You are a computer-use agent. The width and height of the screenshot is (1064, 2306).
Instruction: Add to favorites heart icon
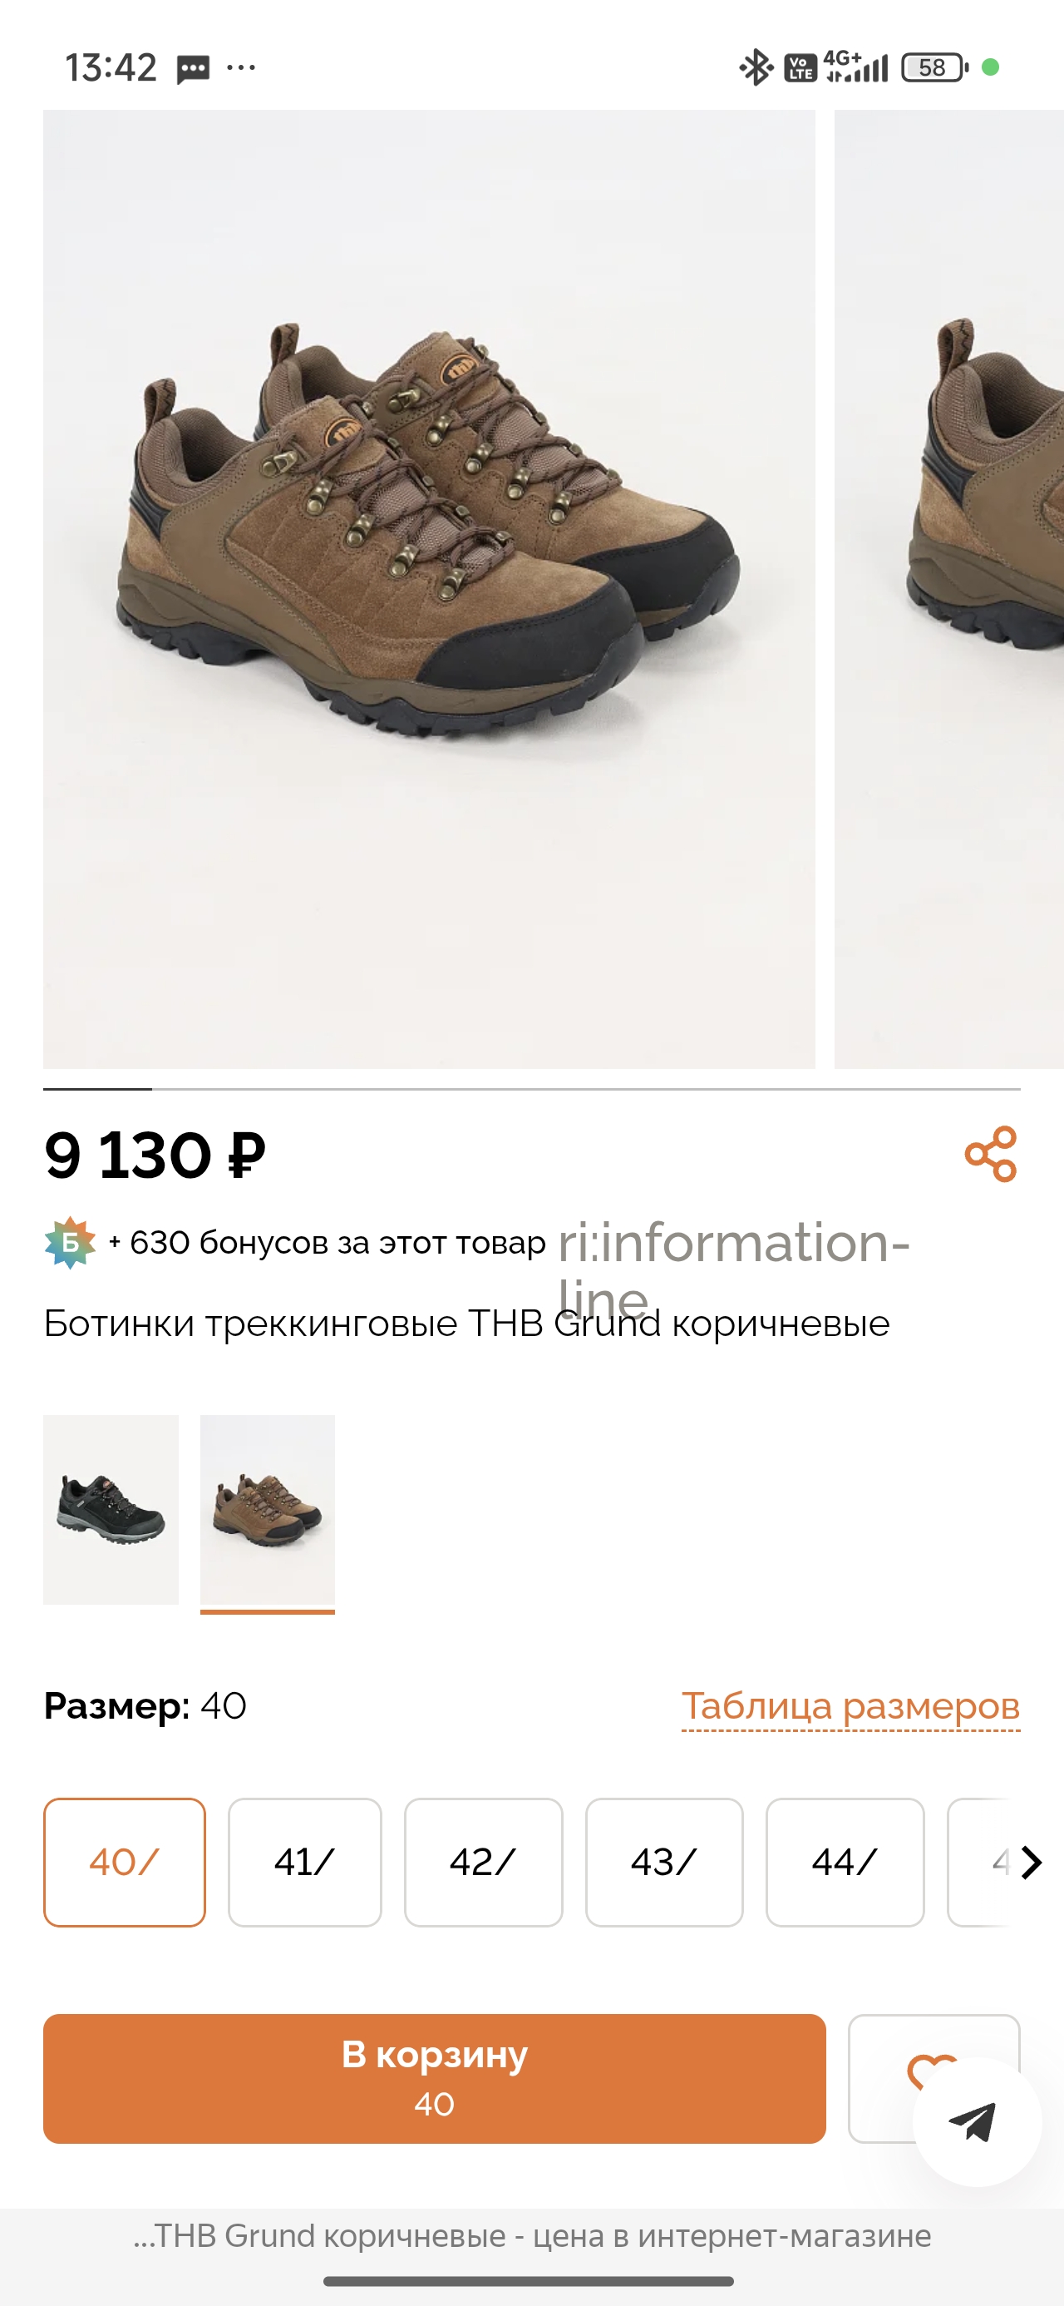932,2070
